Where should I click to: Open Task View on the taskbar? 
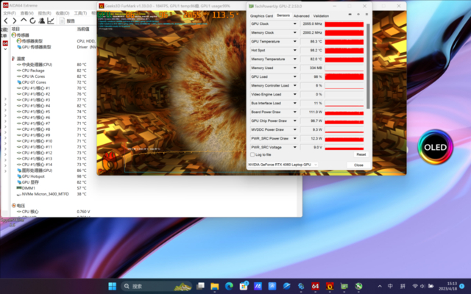pyautogui.click(x=200, y=286)
